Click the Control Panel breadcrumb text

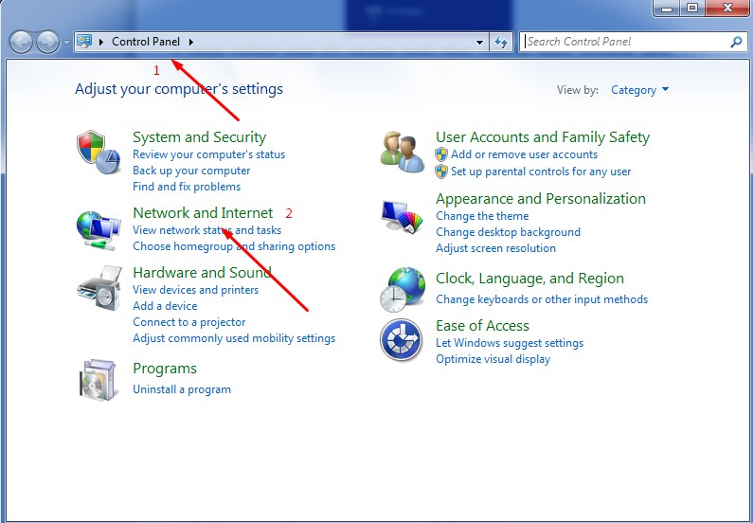(x=146, y=42)
